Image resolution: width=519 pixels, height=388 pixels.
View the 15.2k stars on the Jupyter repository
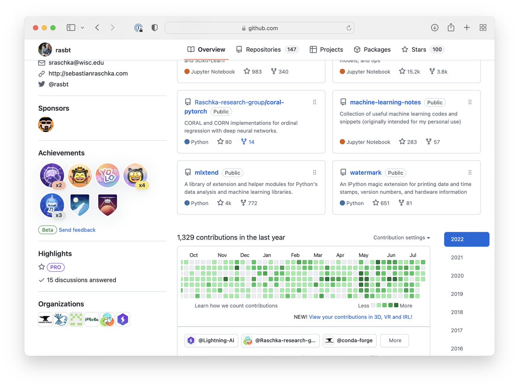coord(410,71)
